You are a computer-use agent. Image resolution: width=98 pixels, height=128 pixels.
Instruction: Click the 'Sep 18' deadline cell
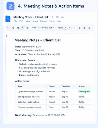pyautogui.click(x=65, y=107)
